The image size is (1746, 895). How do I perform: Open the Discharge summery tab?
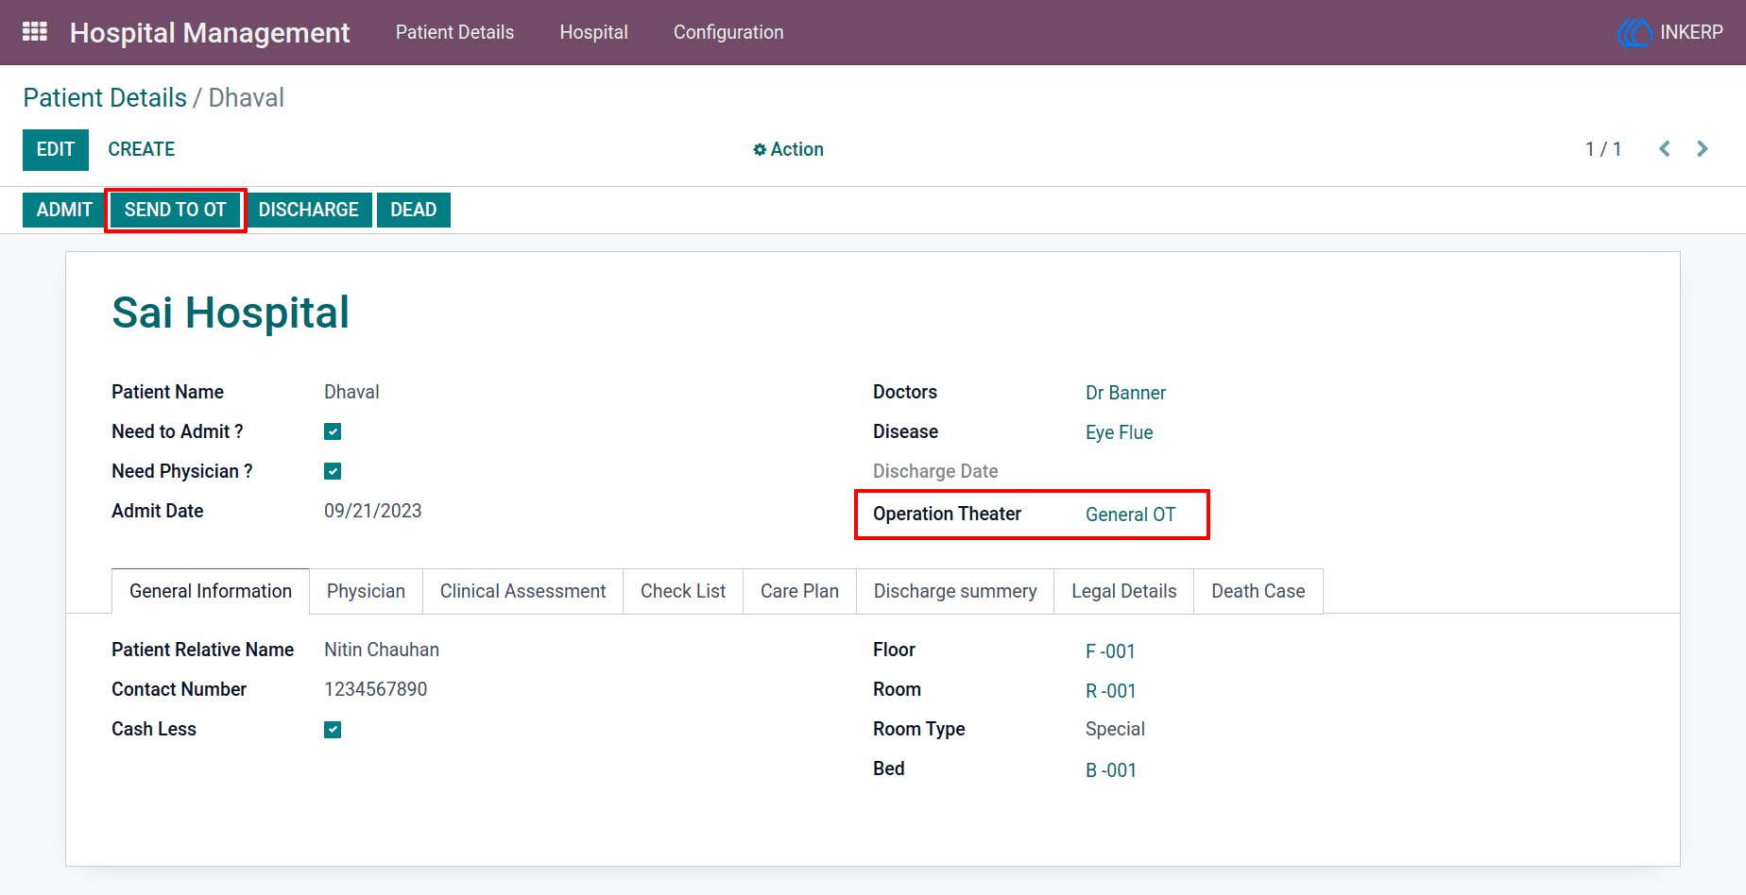coord(955,591)
